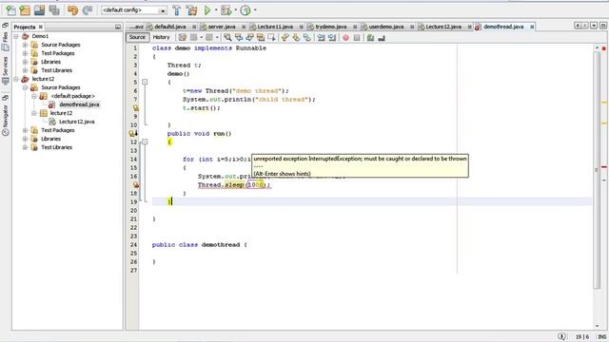Click the Debug Project icon
The width and height of the screenshot is (609, 342).
tap(226, 10)
